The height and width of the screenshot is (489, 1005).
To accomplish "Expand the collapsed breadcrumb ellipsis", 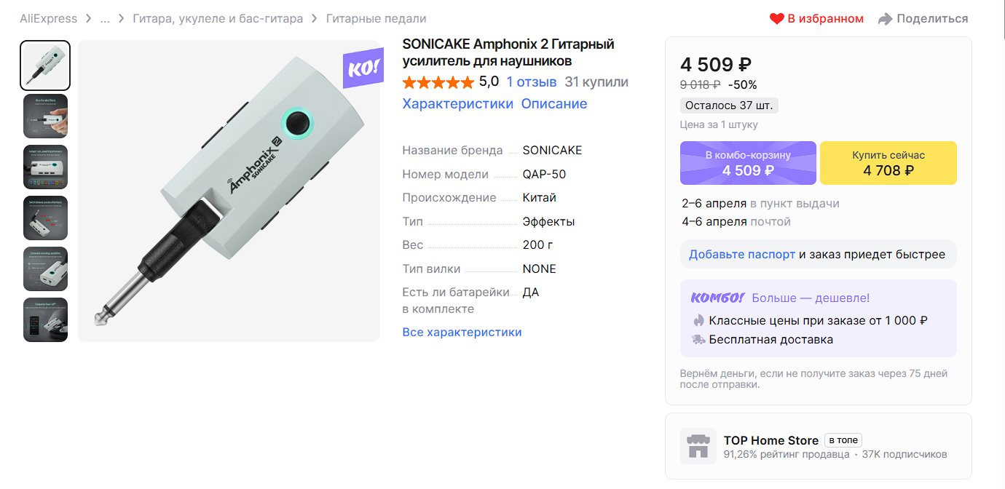I will tap(105, 19).
